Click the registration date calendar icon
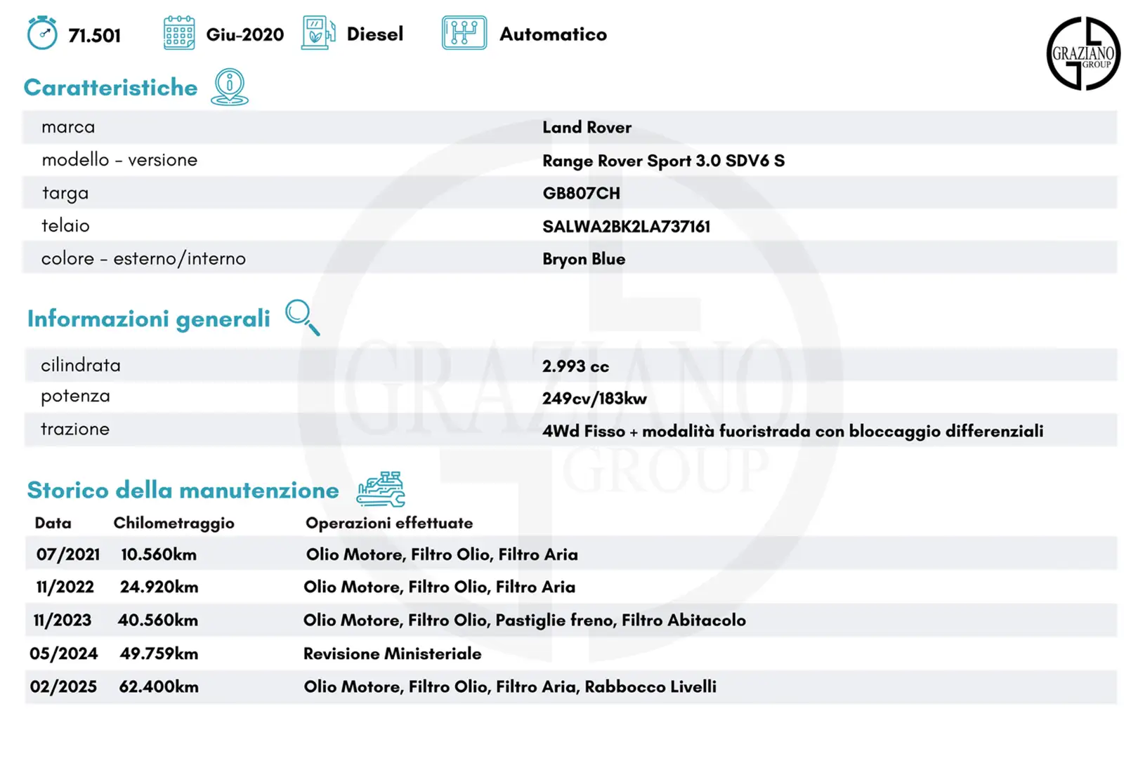The image size is (1138, 758). pos(179,33)
